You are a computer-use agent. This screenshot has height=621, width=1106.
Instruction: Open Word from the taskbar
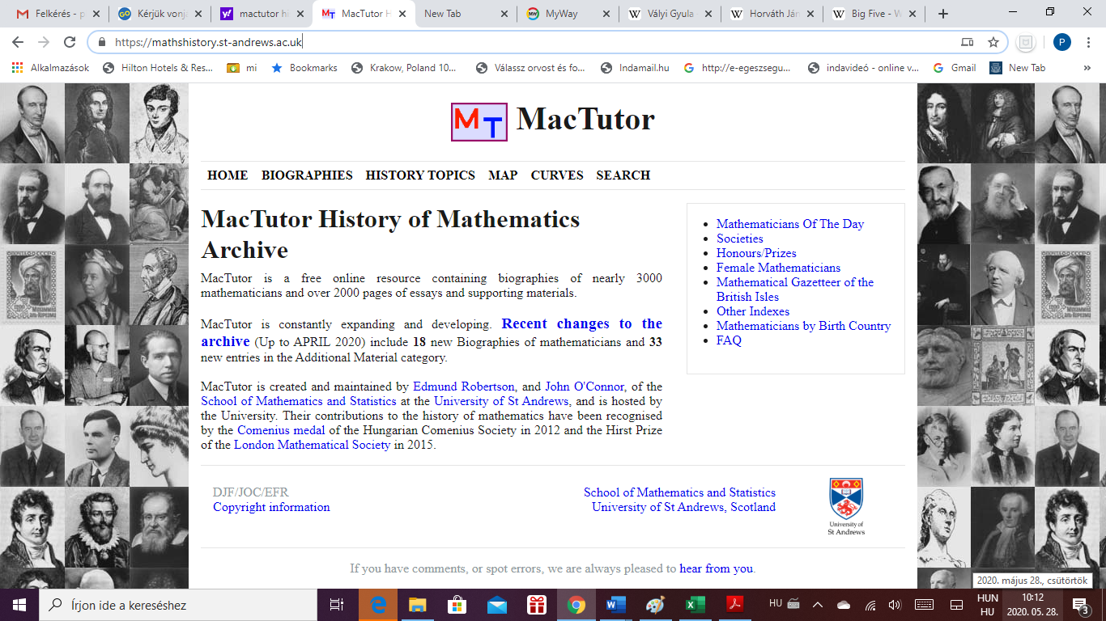click(616, 605)
